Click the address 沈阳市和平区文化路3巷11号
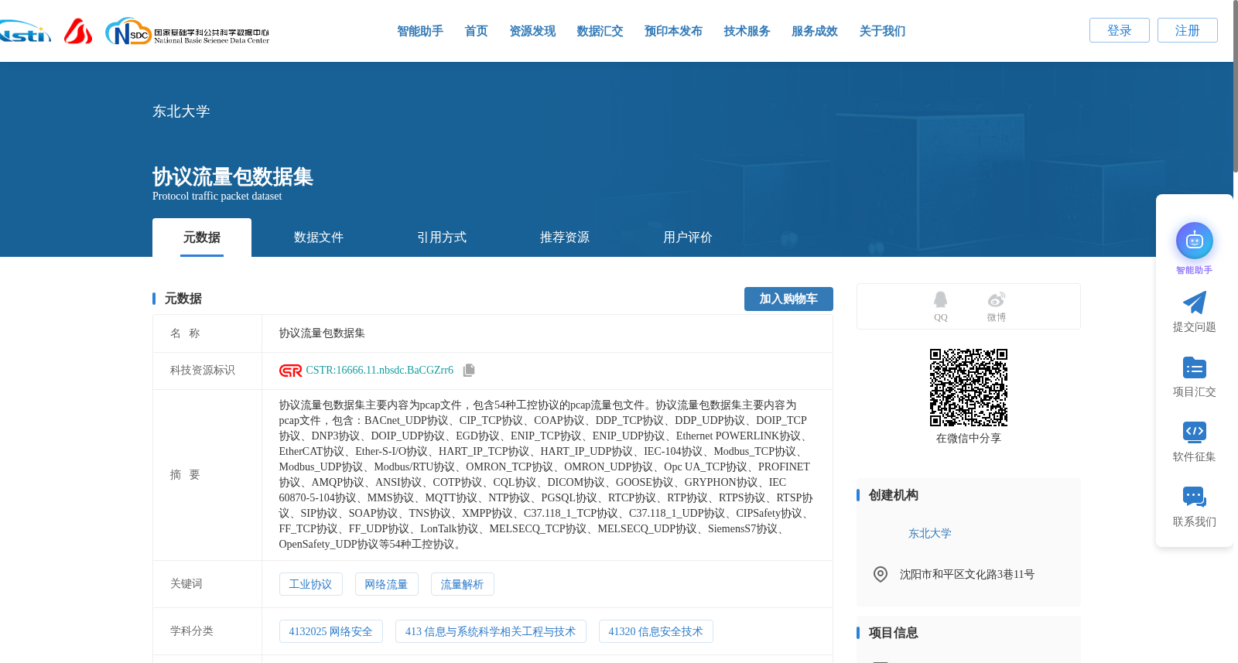 [x=967, y=574]
